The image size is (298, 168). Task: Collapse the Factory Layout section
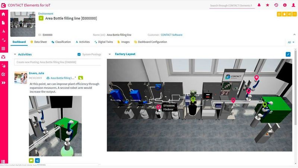(x=110, y=54)
